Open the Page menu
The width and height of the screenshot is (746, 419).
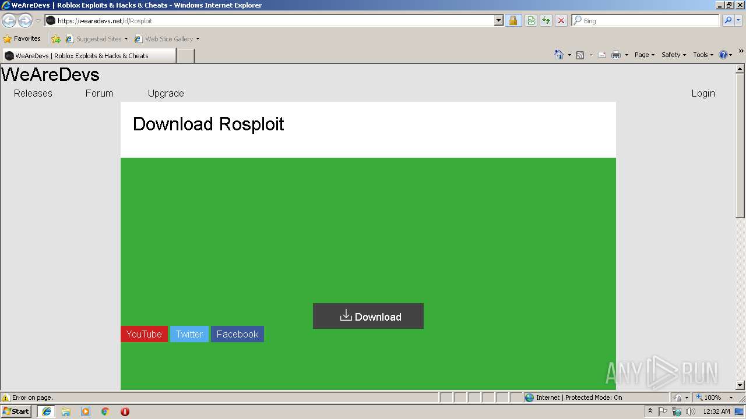tap(645, 55)
